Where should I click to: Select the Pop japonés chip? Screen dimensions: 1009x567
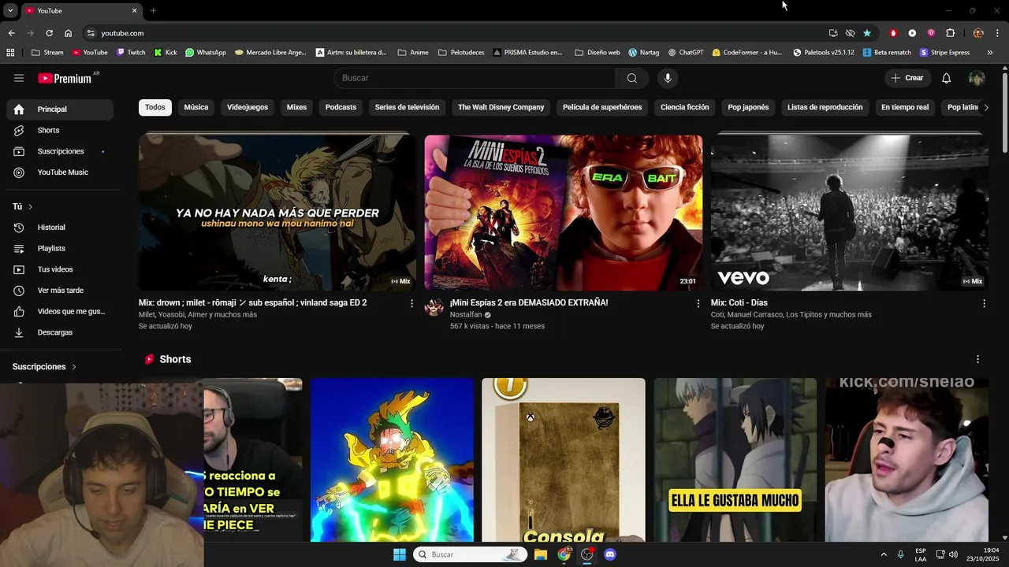tap(748, 107)
